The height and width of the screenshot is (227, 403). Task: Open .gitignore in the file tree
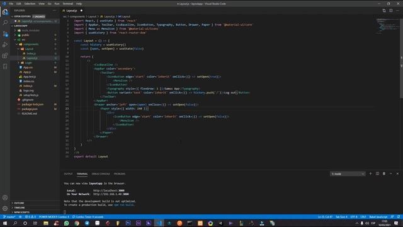[28, 100]
